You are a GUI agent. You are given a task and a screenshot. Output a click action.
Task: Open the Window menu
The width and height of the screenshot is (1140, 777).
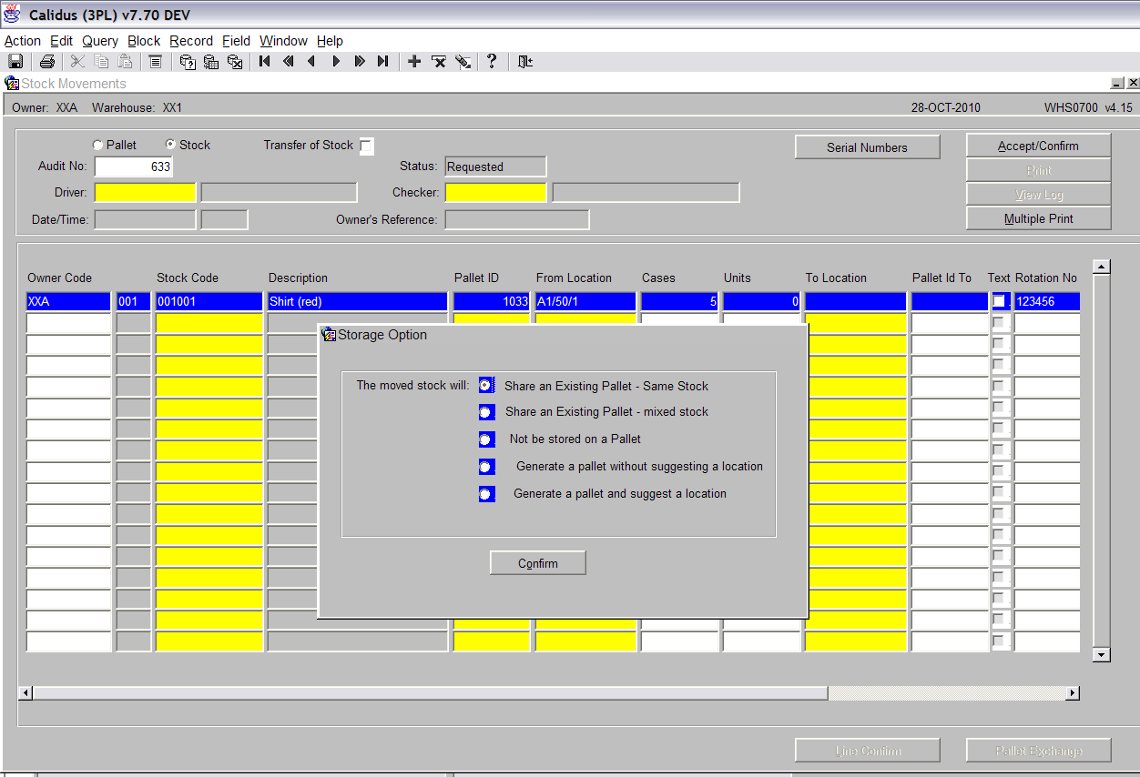click(283, 41)
